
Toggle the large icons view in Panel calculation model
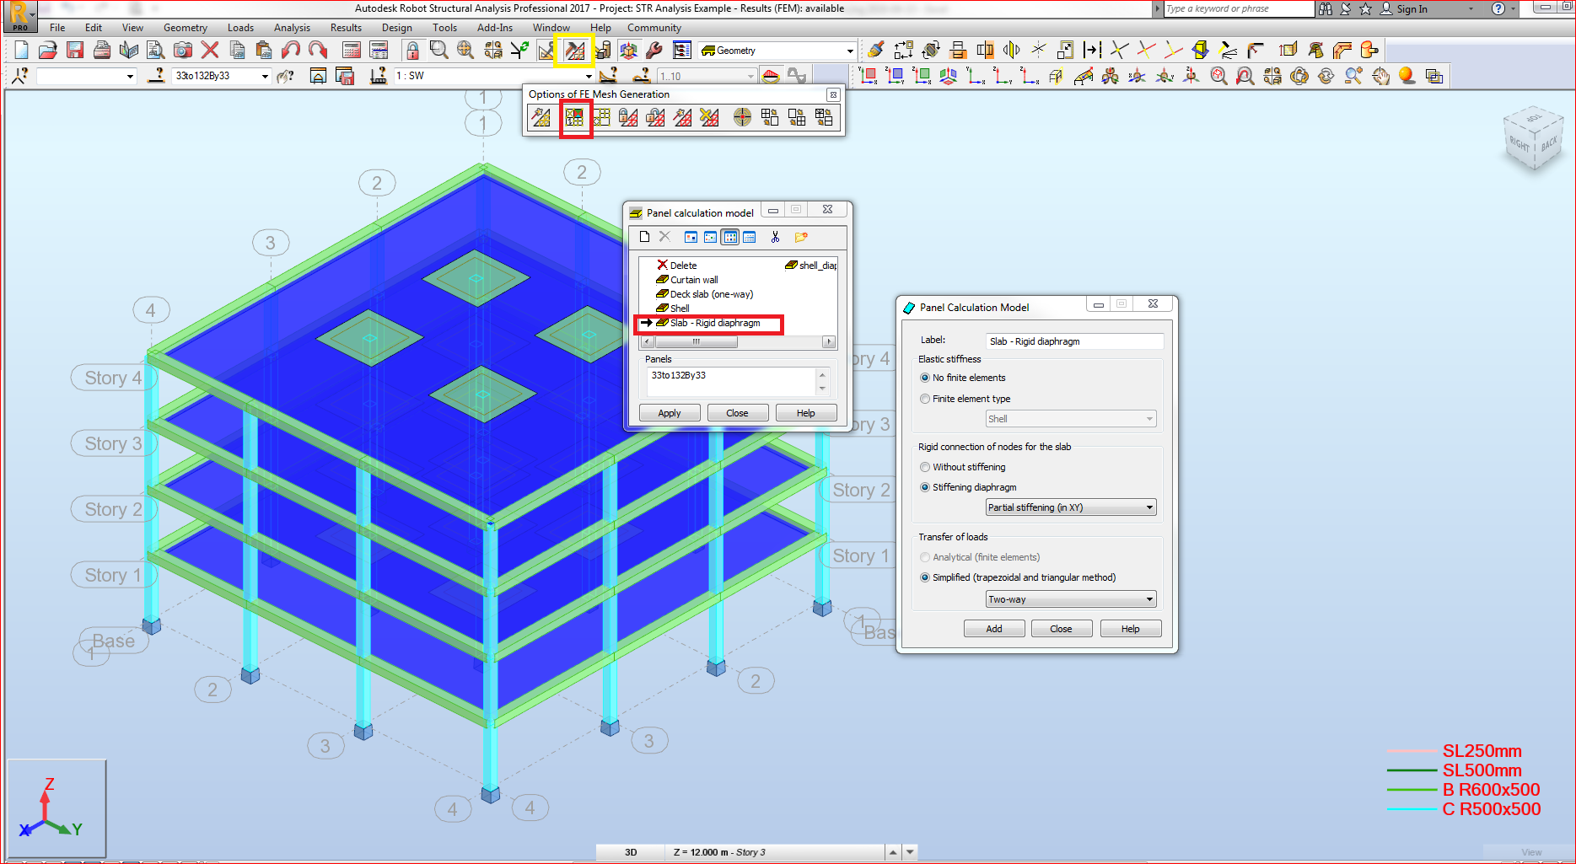pos(691,237)
